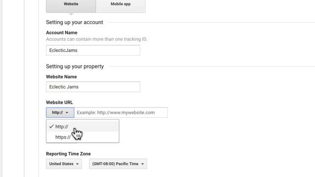
Task: Click the Account Name label
Action: click(x=62, y=32)
